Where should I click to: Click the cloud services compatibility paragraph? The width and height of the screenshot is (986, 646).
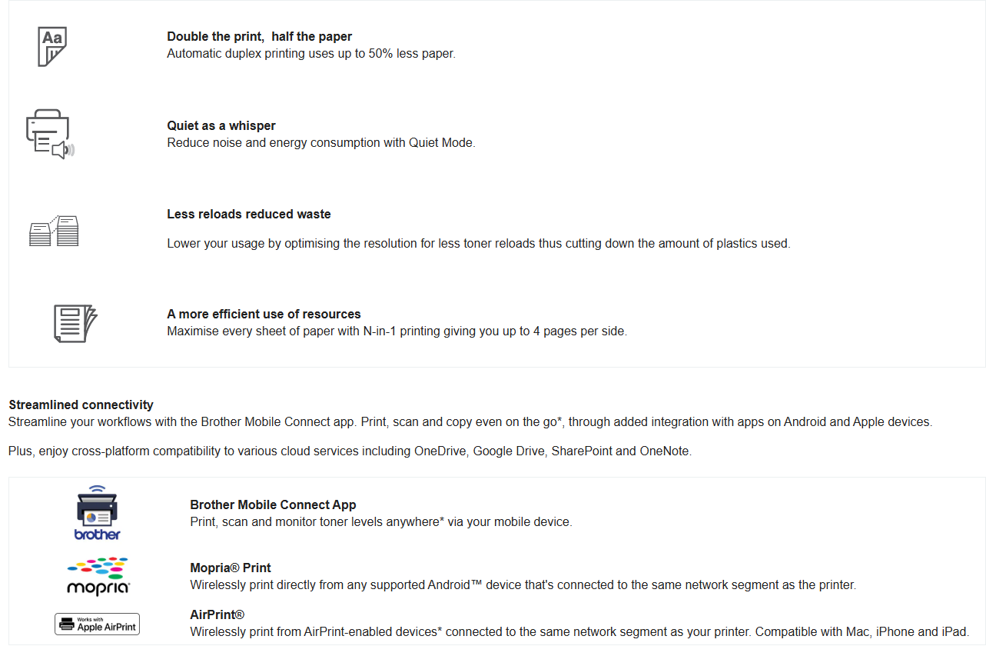tap(350, 451)
